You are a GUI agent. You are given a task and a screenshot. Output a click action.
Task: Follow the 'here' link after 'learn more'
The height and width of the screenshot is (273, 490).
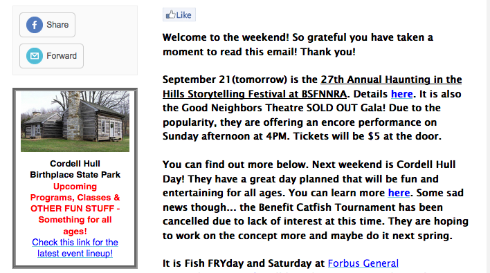(399, 193)
